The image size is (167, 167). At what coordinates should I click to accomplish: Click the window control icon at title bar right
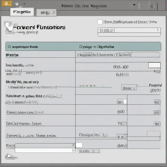153,6
